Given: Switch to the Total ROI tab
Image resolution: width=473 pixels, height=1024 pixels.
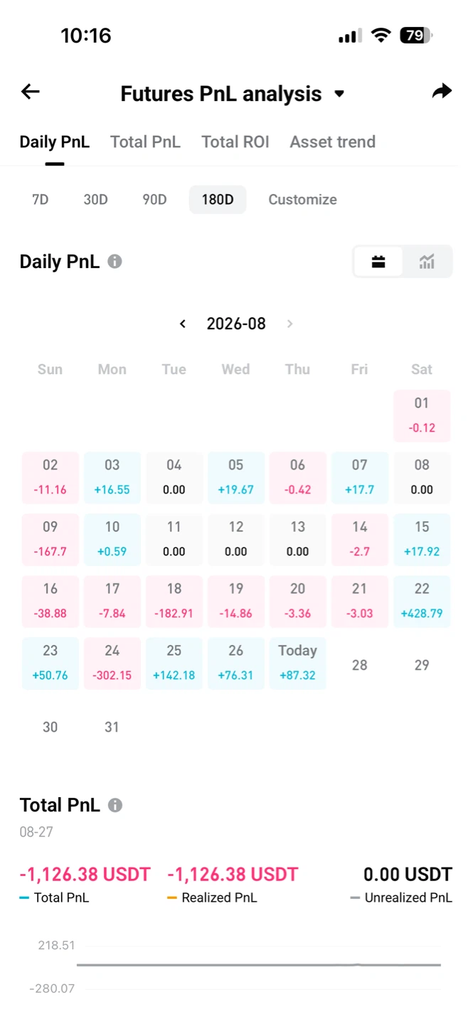Looking at the screenshot, I should 235,142.
